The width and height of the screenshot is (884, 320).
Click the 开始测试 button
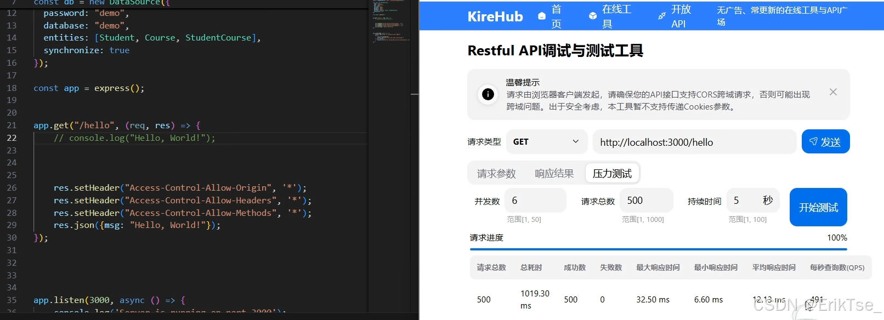pyautogui.click(x=818, y=207)
